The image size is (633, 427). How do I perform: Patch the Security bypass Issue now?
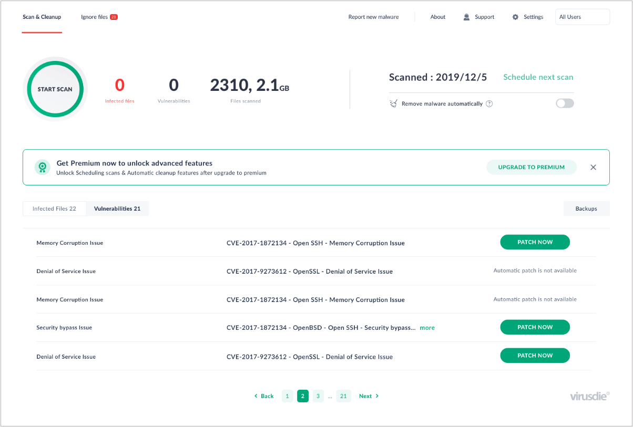535,327
